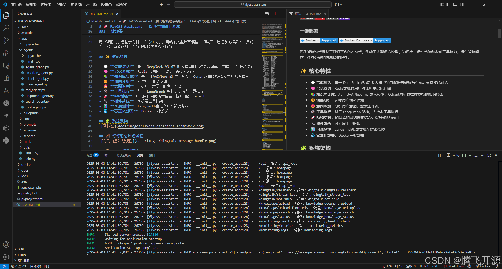Open Manage gear settings menu
Image resolution: width=502 pixels, height=269 pixels.
point(6,257)
